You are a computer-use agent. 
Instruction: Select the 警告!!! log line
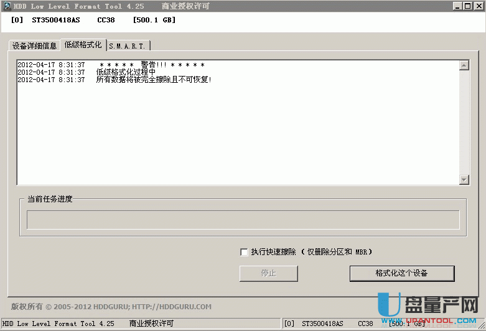coord(151,65)
